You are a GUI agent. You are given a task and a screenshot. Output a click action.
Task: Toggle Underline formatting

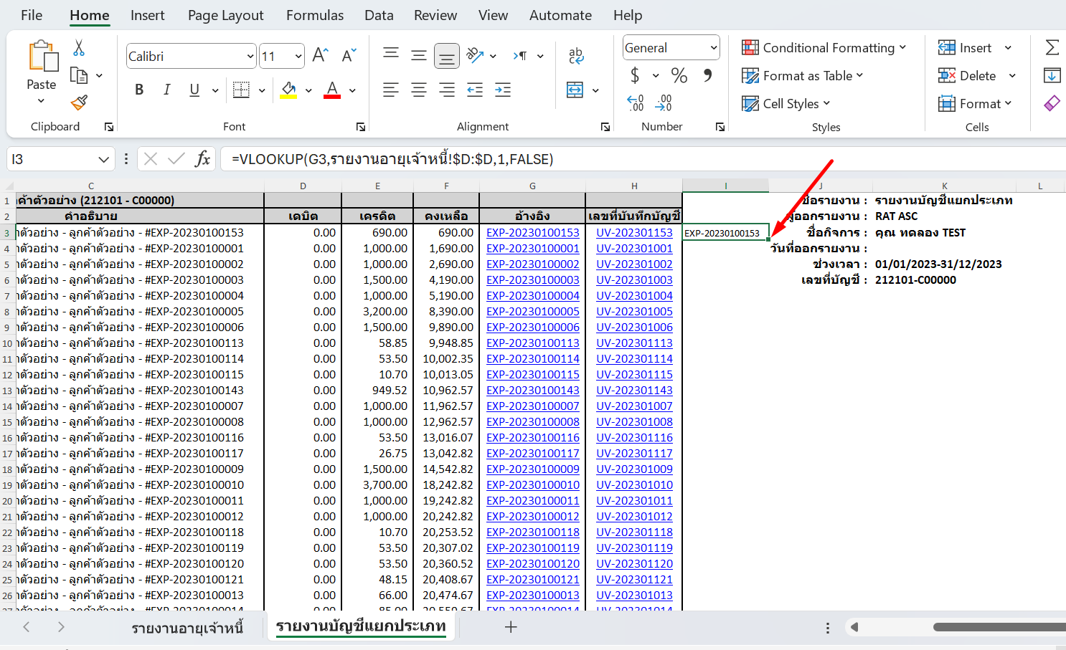pyautogui.click(x=194, y=90)
